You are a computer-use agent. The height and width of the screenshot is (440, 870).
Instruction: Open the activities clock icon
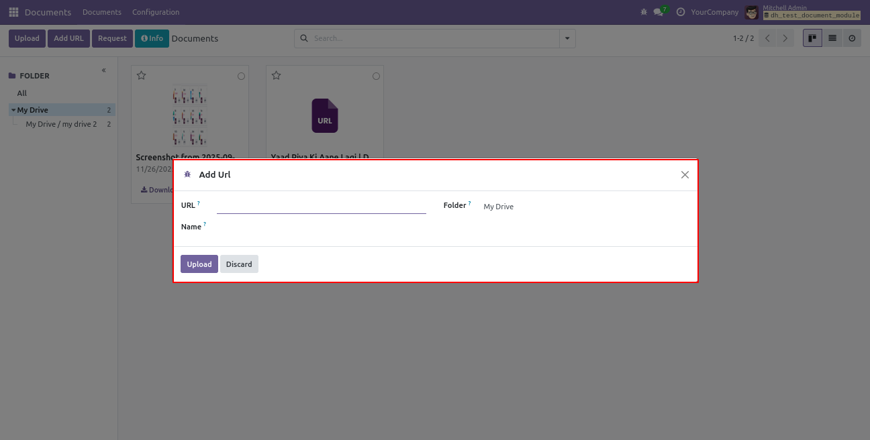click(x=681, y=12)
